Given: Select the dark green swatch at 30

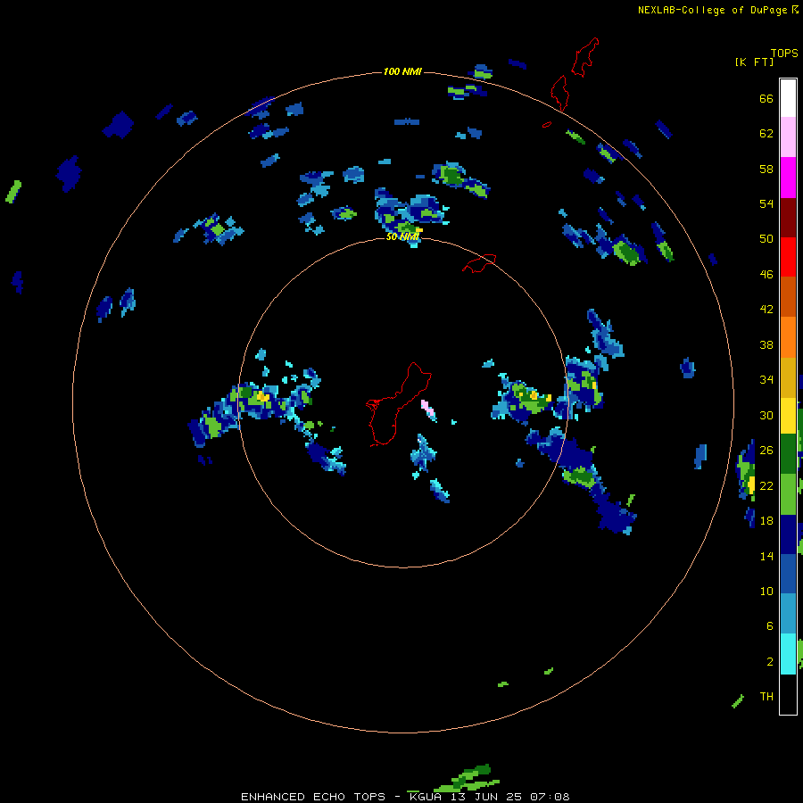Looking at the screenshot, I should click(x=788, y=454).
